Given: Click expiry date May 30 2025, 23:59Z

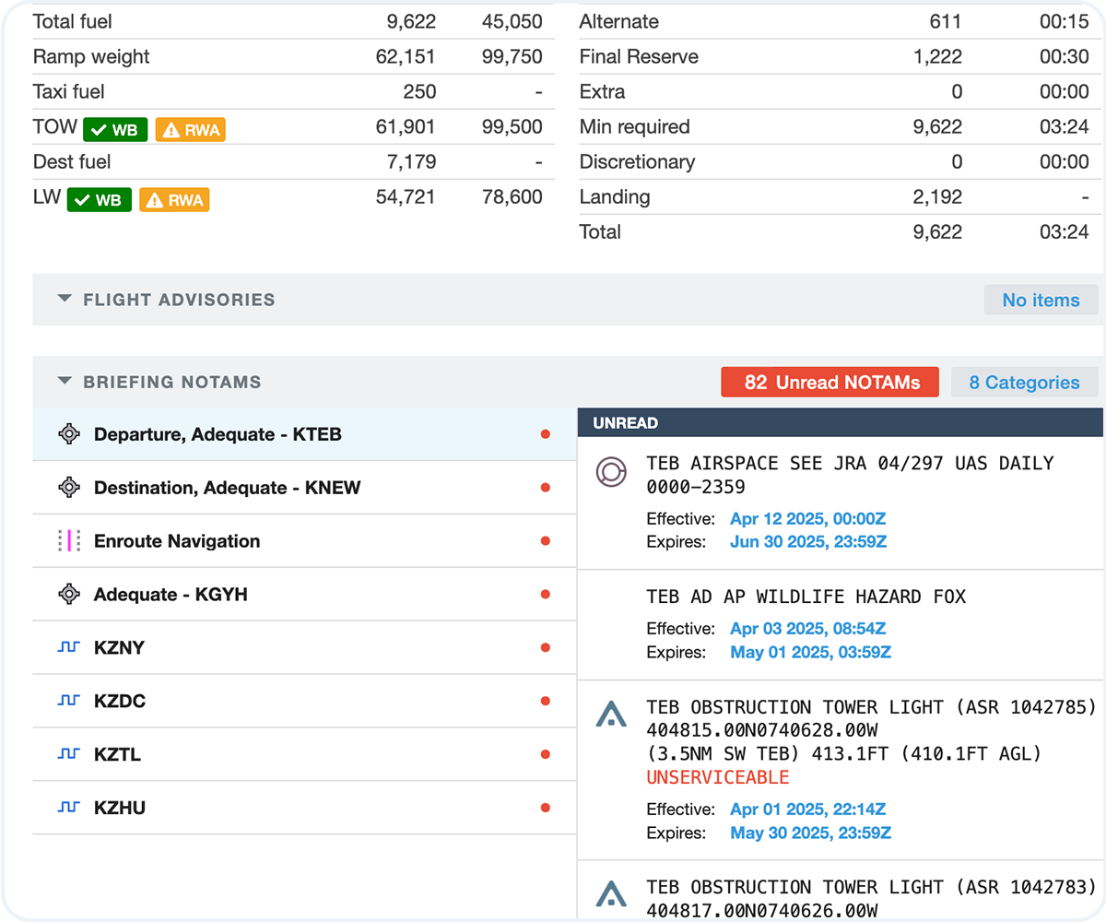Looking at the screenshot, I should 810,833.
